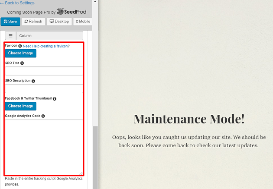Click inside the Google Analytics Code textarea
Viewport: 273px width, 189px height.
tap(44, 147)
